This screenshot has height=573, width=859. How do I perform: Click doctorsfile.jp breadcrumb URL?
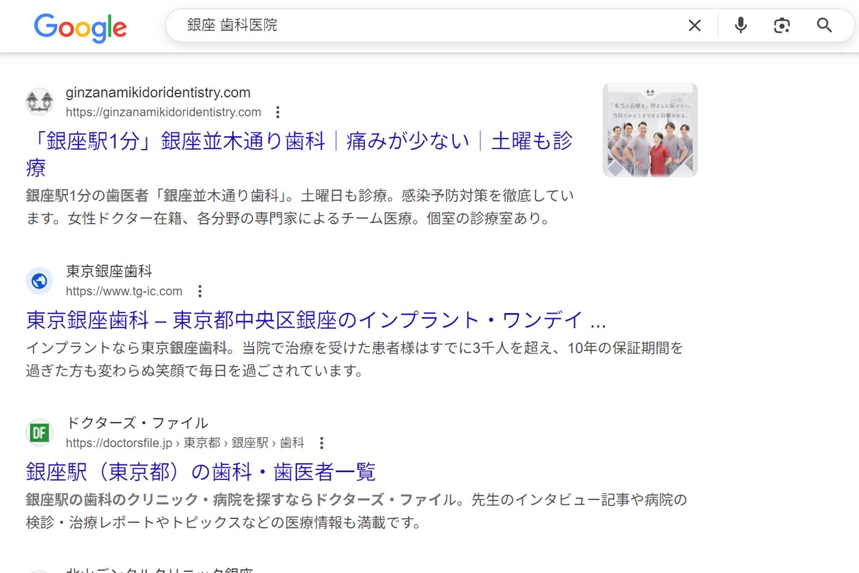click(185, 443)
